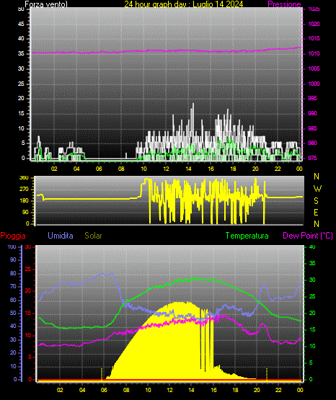Click the 24 hour graph day title

[184, 4]
